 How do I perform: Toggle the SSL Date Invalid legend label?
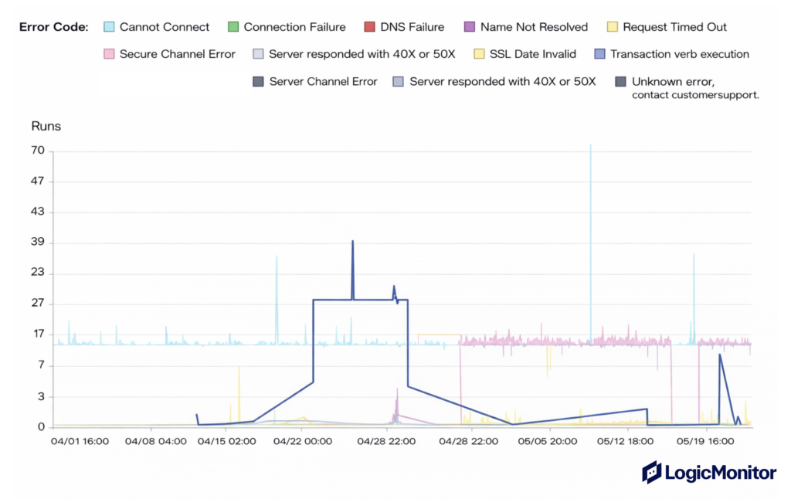pos(532,54)
